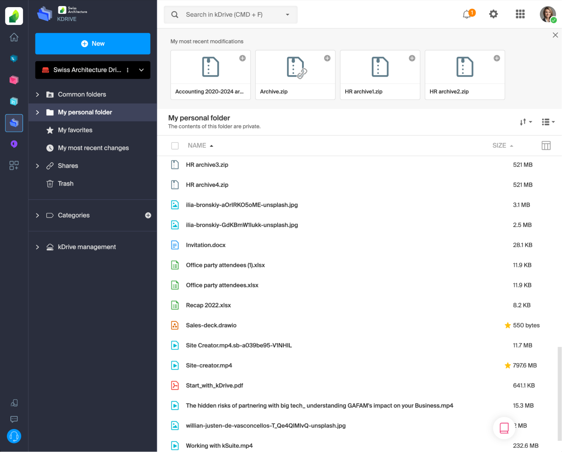Click plus icon on HR archive1.zip card
562x452 pixels.
point(412,58)
